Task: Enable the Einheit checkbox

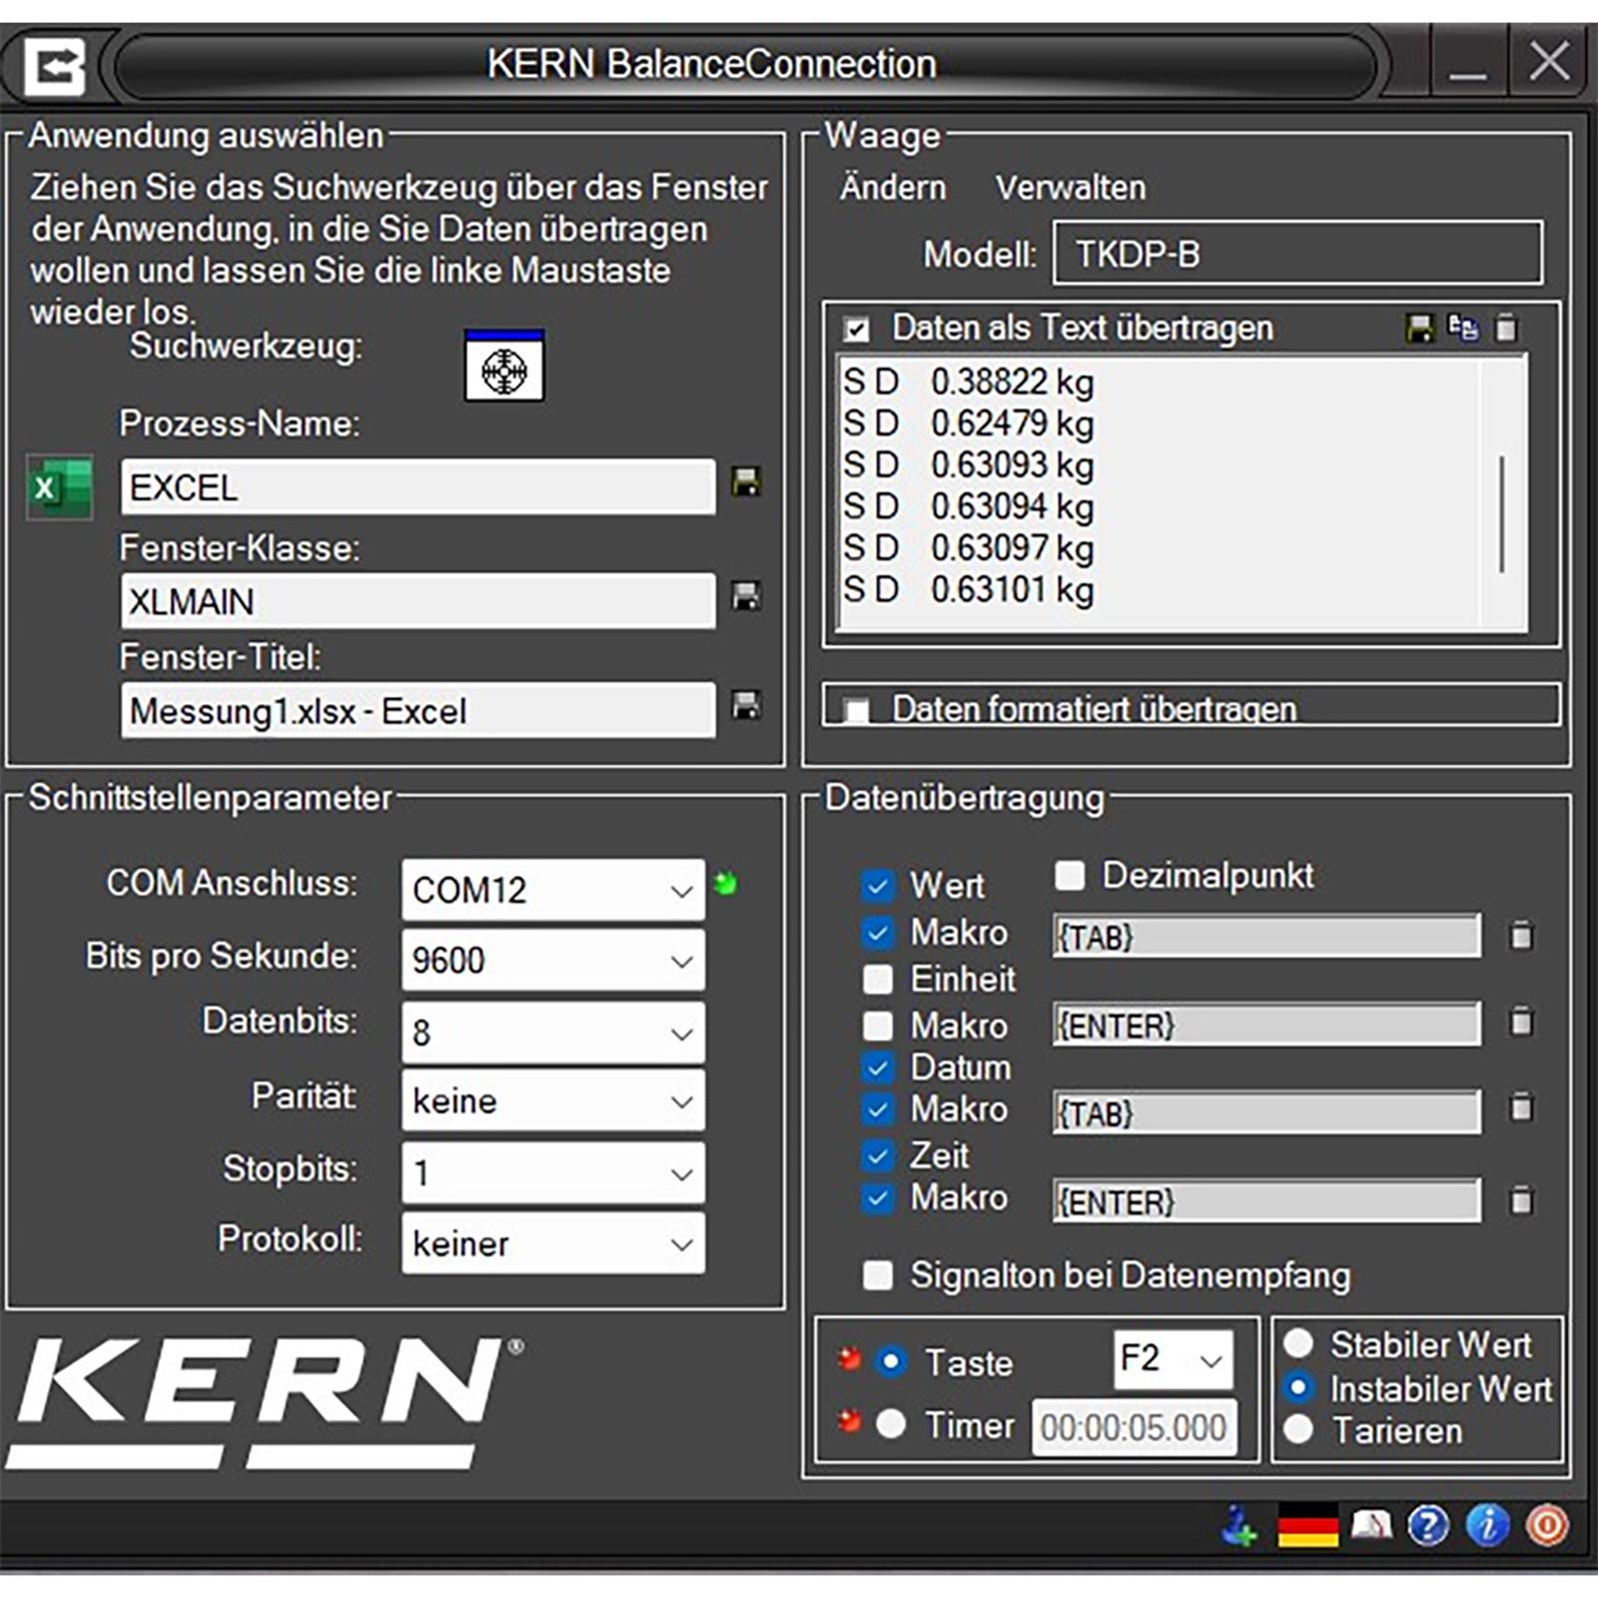Action: pos(877,979)
